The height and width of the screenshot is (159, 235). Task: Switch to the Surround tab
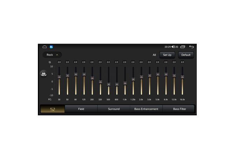114,109
